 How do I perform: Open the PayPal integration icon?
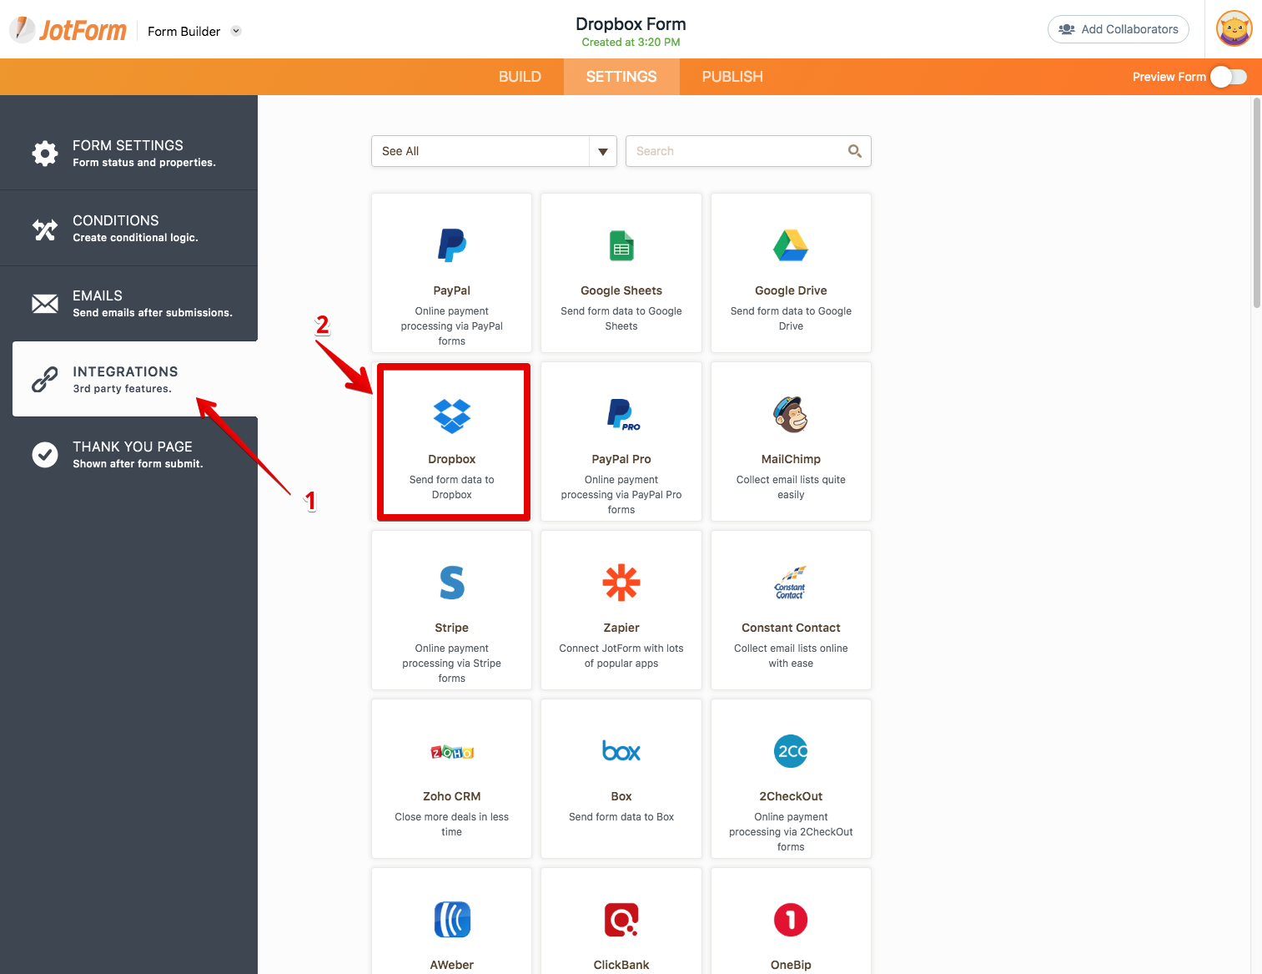[452, 245]
